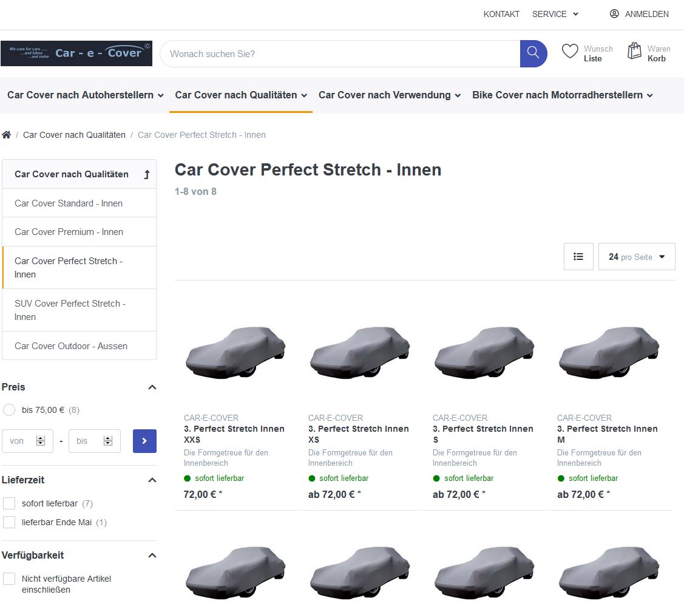The width and height of the screenshot is (684, 606).
Task: Go up via Car Cover nach Qualitäten arrow
Action: click(147, 174)
